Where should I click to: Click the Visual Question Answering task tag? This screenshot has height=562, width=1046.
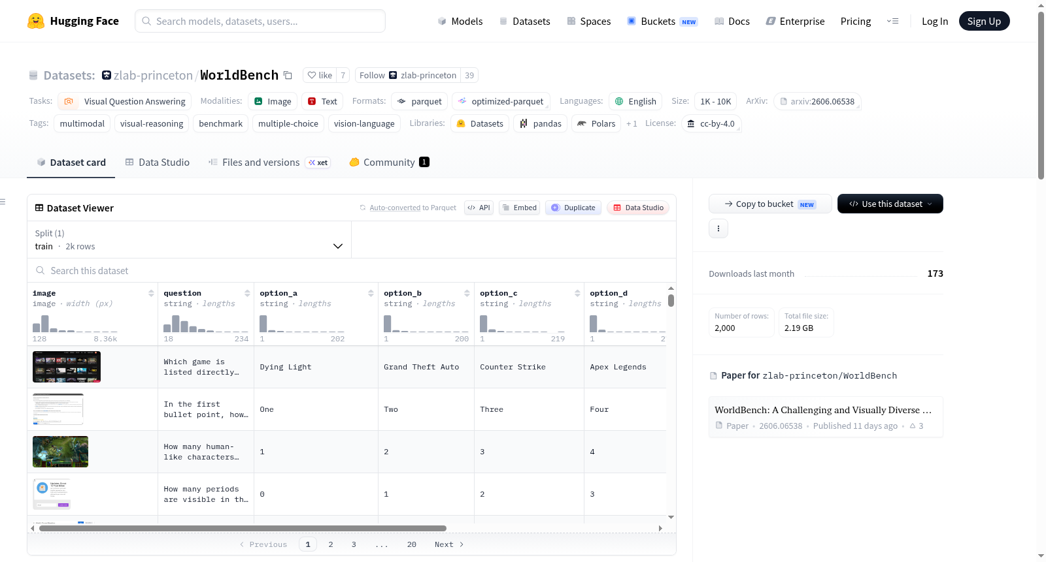point(125,101)
